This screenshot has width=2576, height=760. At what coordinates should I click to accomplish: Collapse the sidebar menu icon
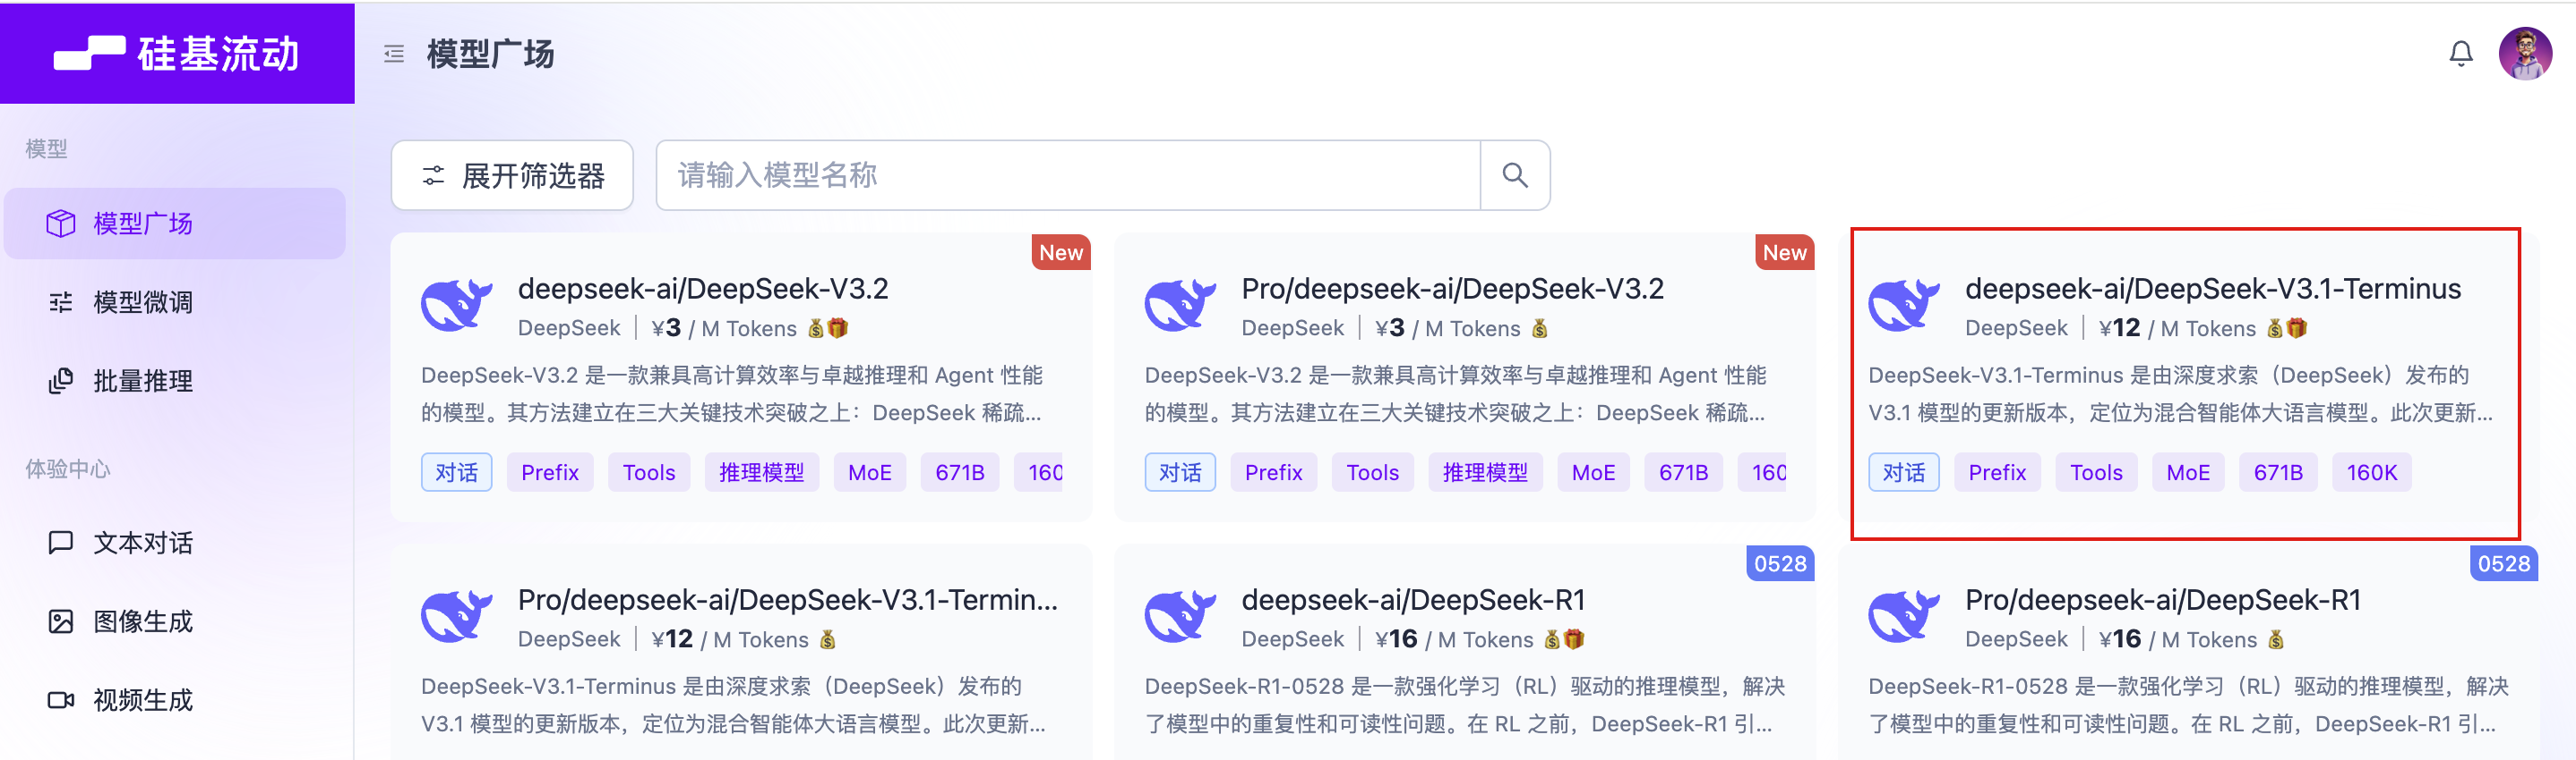tap(394, 54)
